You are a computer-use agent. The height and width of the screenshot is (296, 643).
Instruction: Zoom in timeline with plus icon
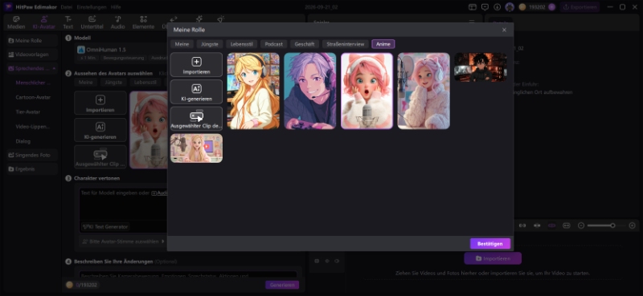click(x=632, y=225)
